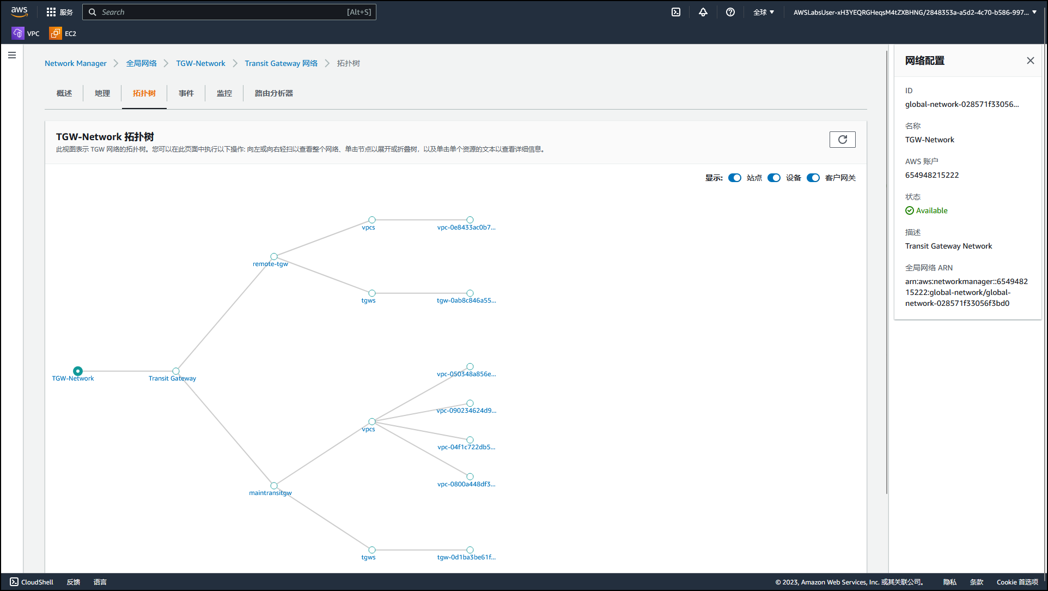Open the AWSLabsUser account dropdown
Viewport: 1048px width, 591px height.
(915, 12)
